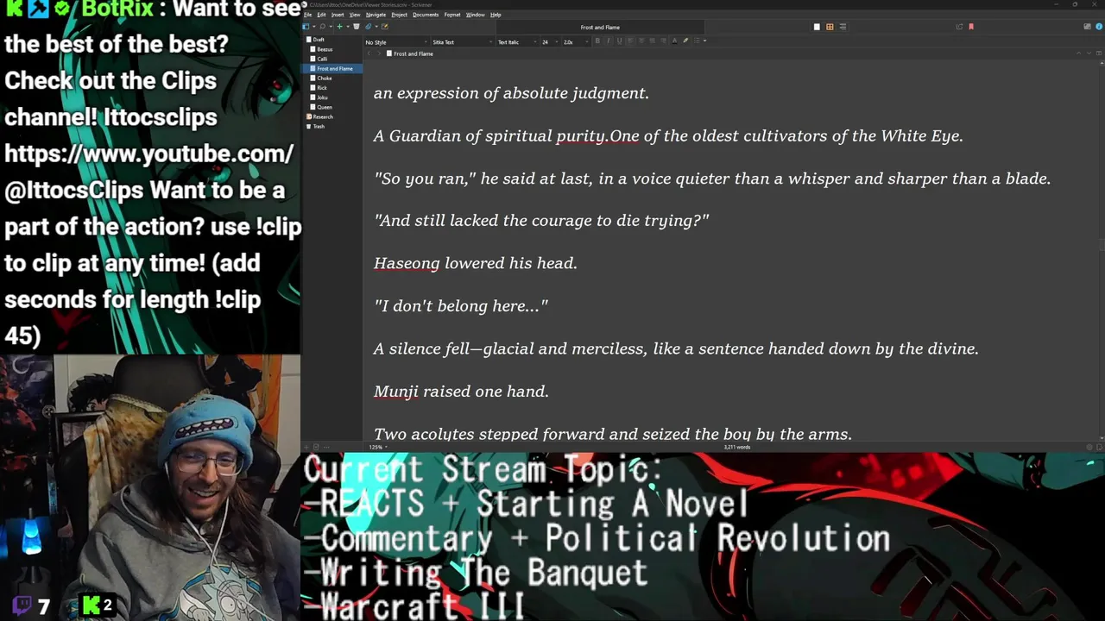Open the Help menu

[x=496, y=15]
